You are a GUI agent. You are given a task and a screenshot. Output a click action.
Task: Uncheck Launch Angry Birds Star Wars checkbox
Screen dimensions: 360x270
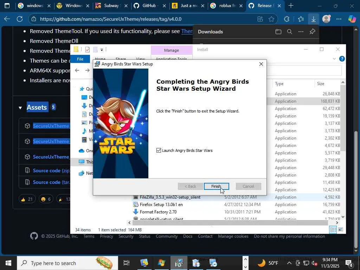[159, 150]
